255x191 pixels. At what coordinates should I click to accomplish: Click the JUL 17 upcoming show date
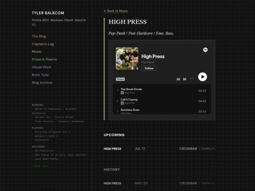point(140,149)
